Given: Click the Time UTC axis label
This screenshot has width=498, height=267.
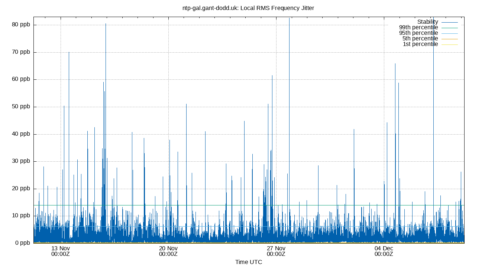Looking at the screenshot, I should 249,262.
